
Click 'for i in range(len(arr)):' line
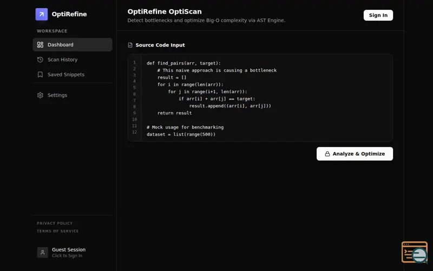click(x=191, y=85)
